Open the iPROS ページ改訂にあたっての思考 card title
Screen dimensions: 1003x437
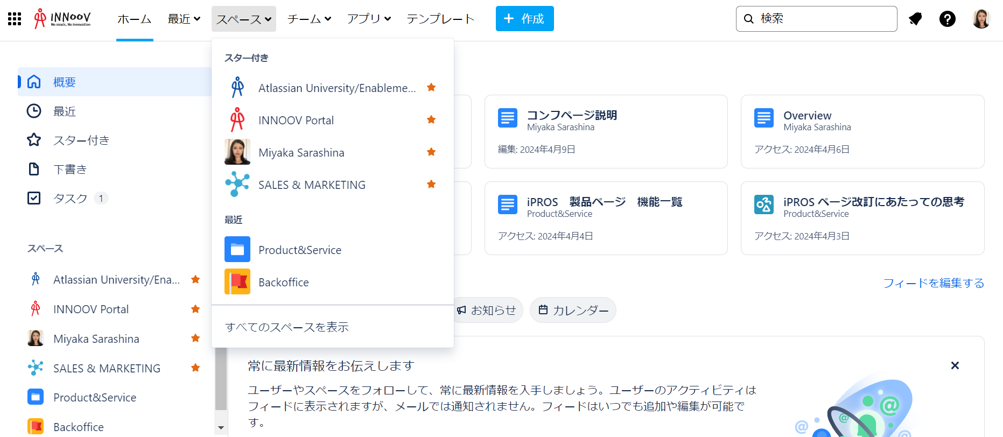[x=874, y=202]
